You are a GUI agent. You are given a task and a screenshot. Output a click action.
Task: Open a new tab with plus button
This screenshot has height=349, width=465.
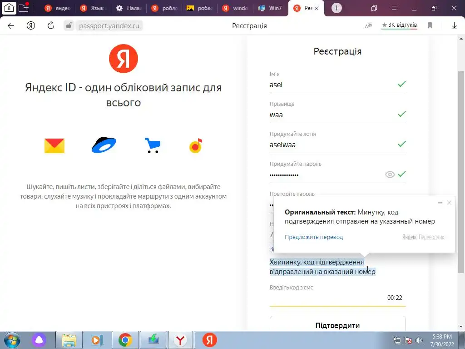(x=336, y=8)
